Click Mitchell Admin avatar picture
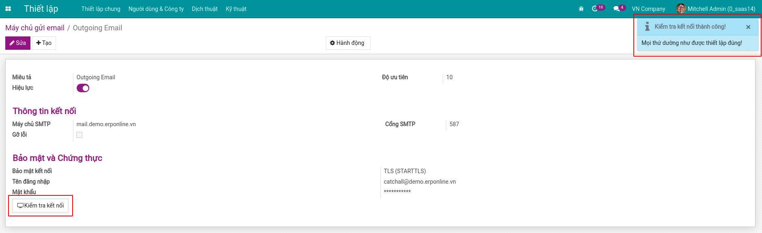Viewport: 762px width, 233px height. [681, 8]
